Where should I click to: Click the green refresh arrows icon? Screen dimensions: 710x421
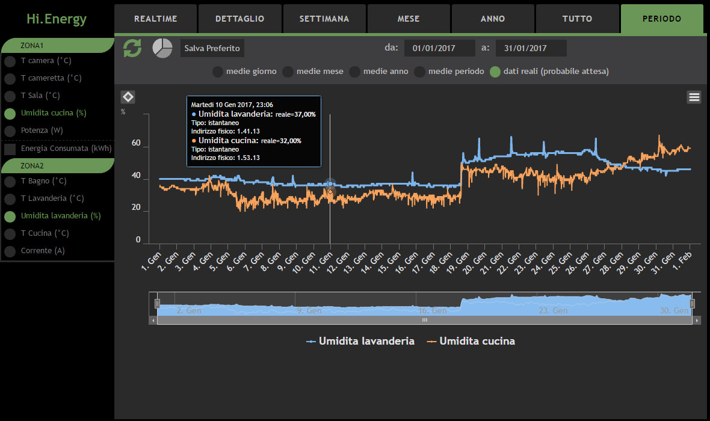[132, 48]
